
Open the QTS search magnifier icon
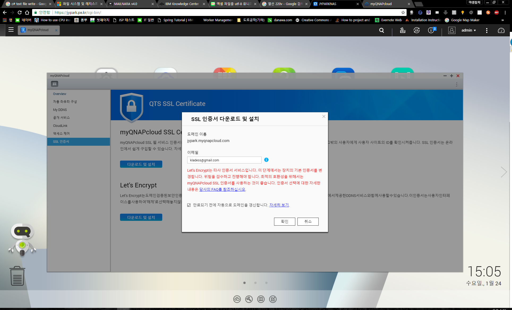click(x=382, y=30)
